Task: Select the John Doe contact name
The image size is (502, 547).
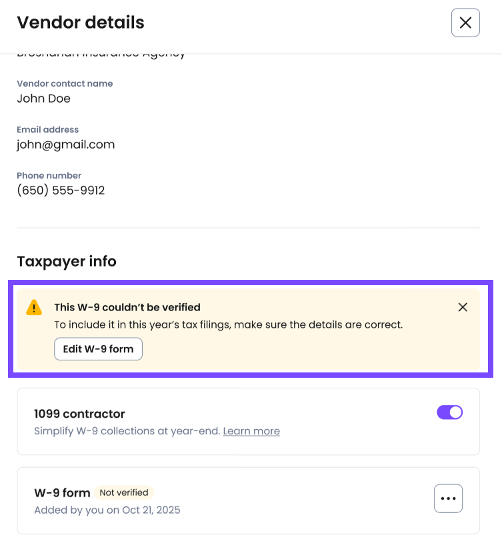Action: 43,98
